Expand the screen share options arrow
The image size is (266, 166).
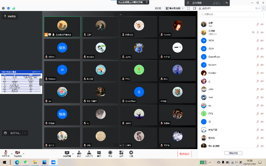click(x=73, y=154)
